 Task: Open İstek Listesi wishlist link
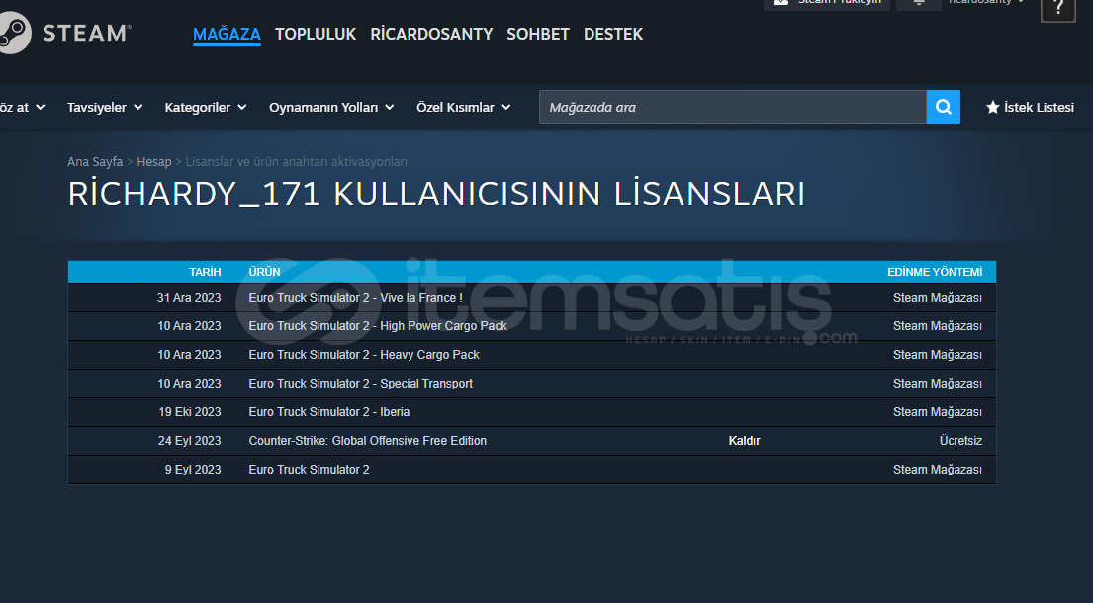1031,107
